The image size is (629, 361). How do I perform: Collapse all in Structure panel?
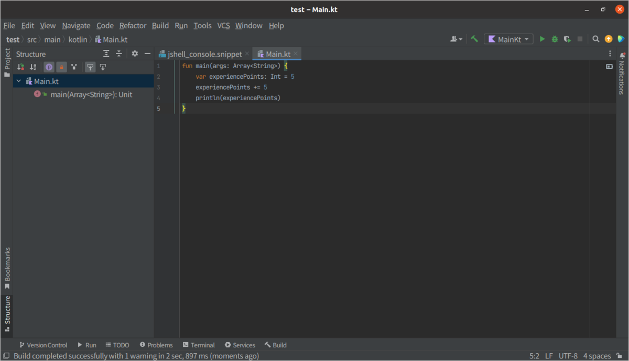(119, 54)
